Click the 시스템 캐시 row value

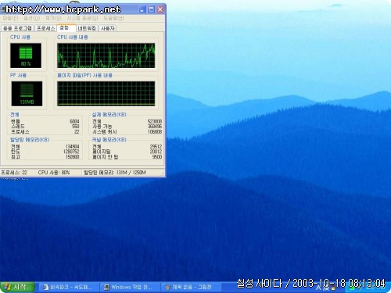pos(155,131)
